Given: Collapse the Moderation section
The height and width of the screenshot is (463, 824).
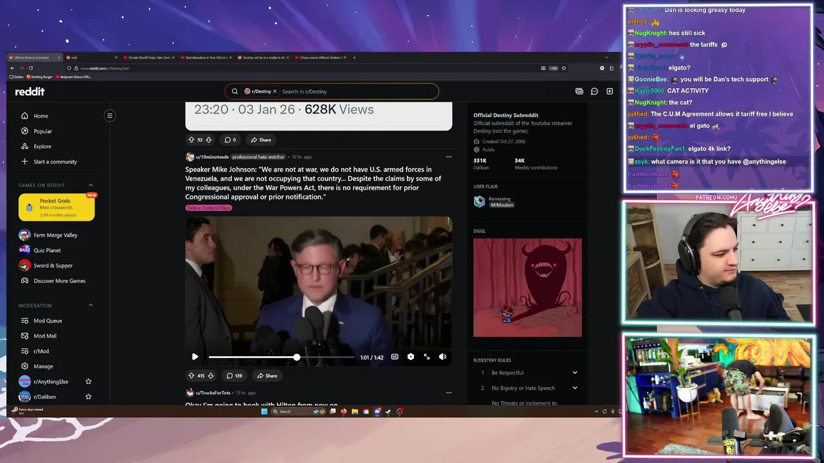Looking at the screenshot, I should (91, 305).
